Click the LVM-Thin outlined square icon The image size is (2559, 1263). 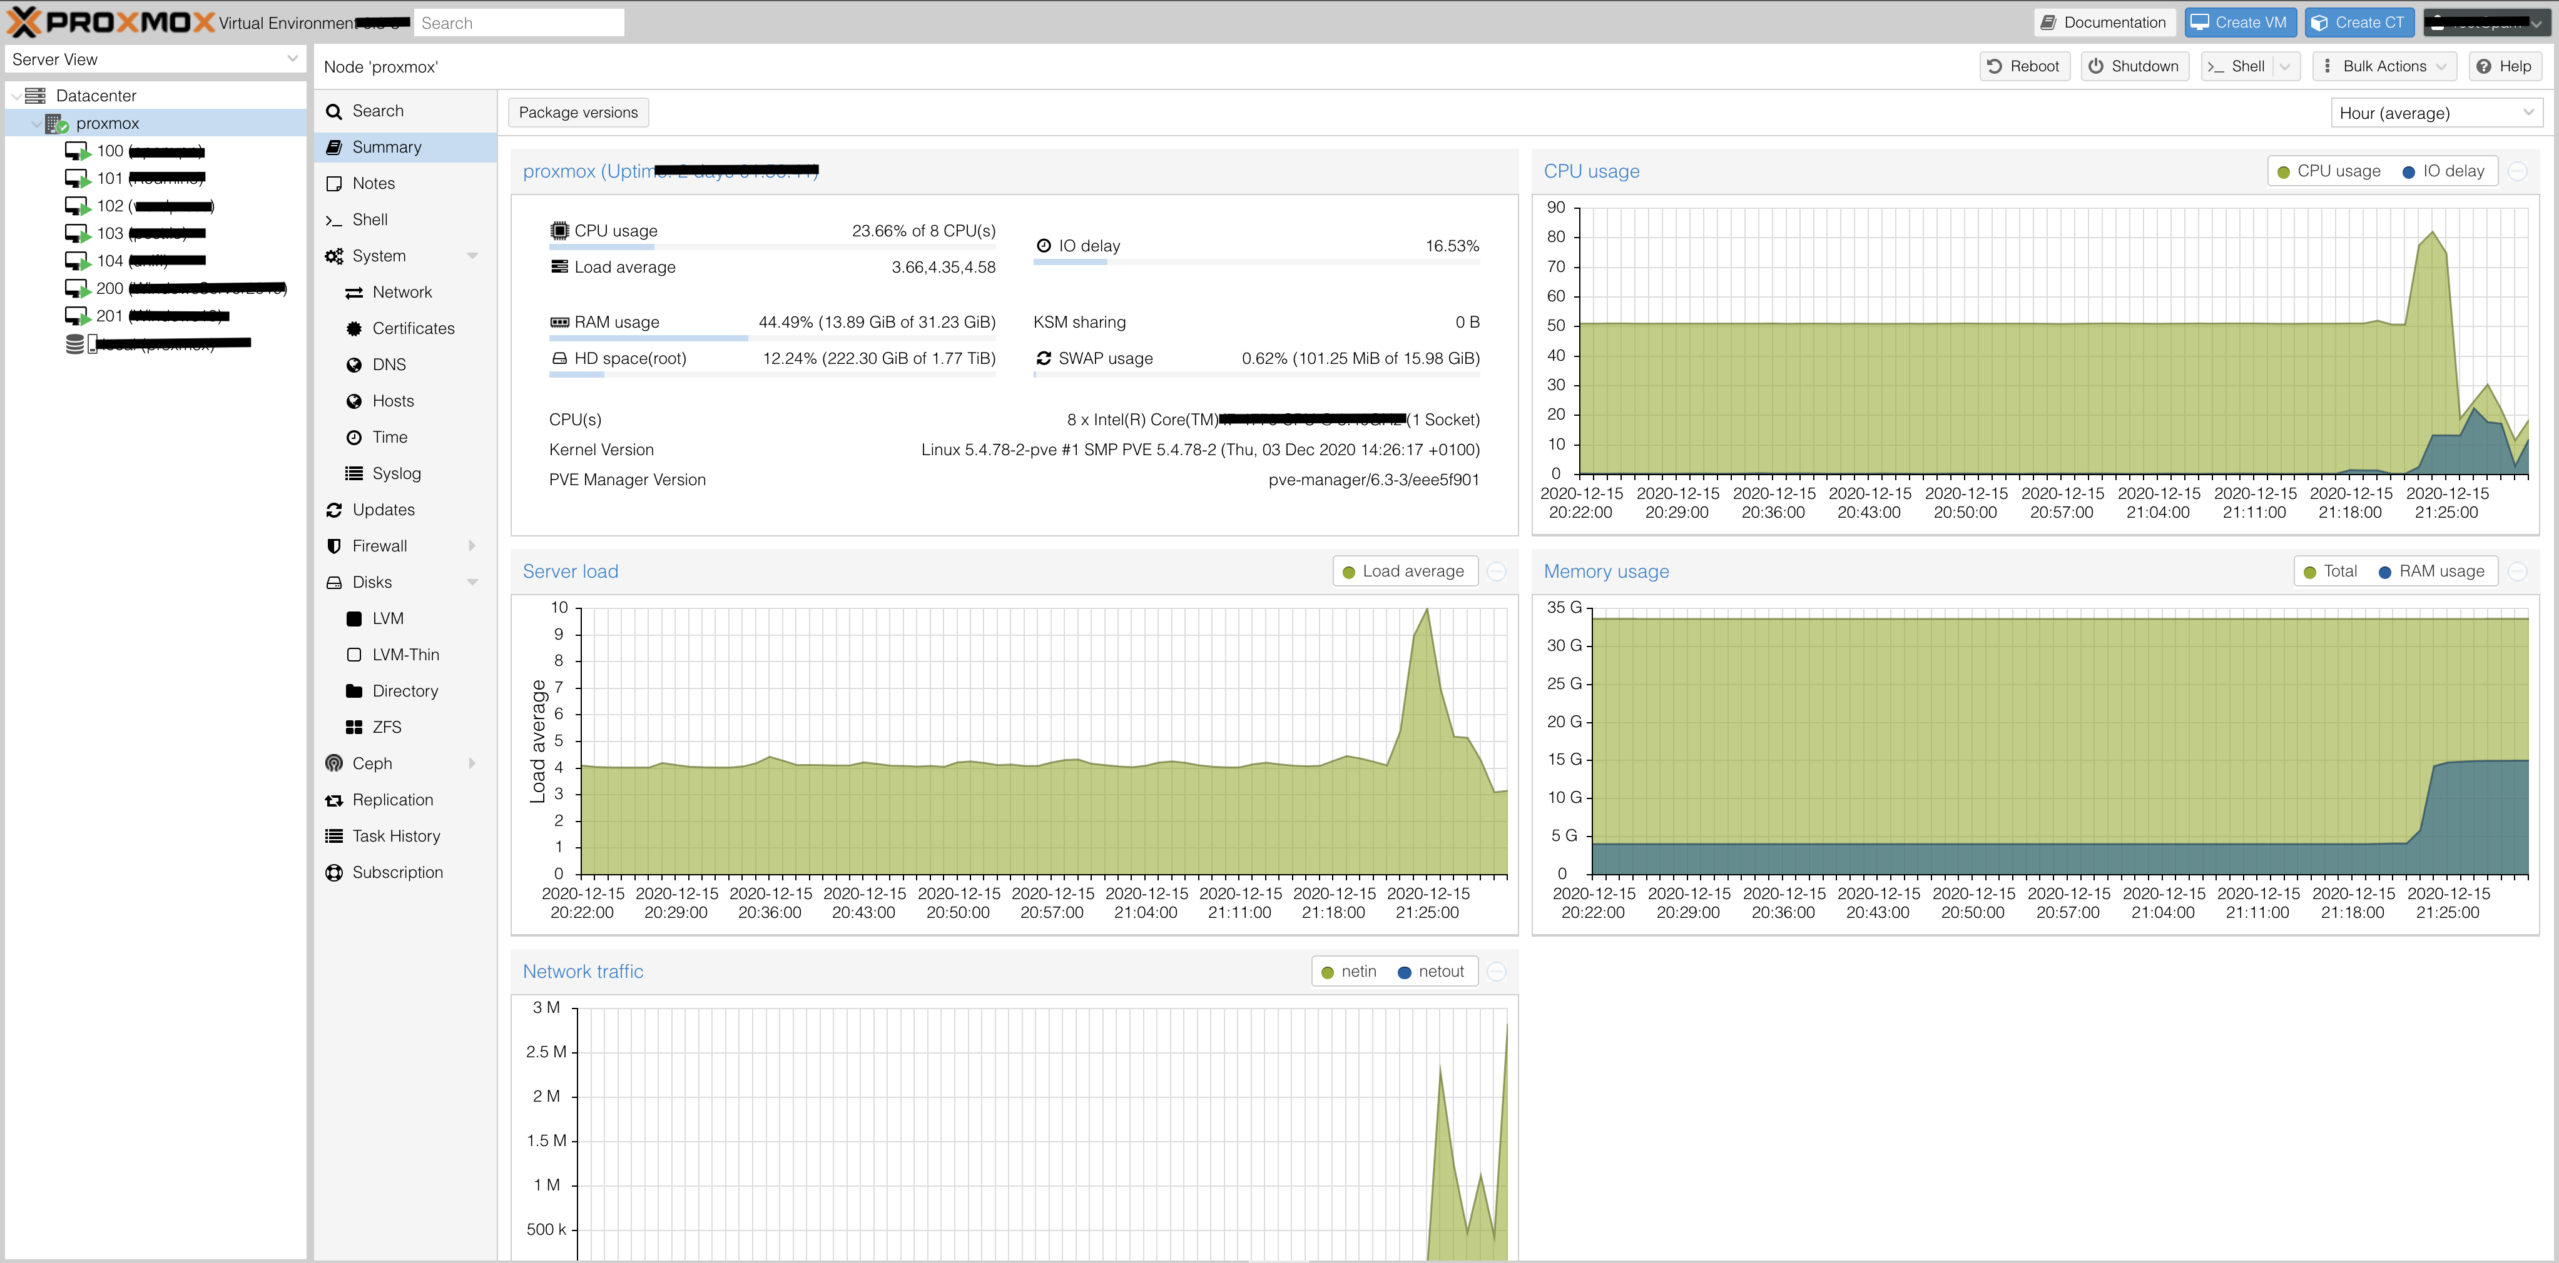[x=354, y=655]
